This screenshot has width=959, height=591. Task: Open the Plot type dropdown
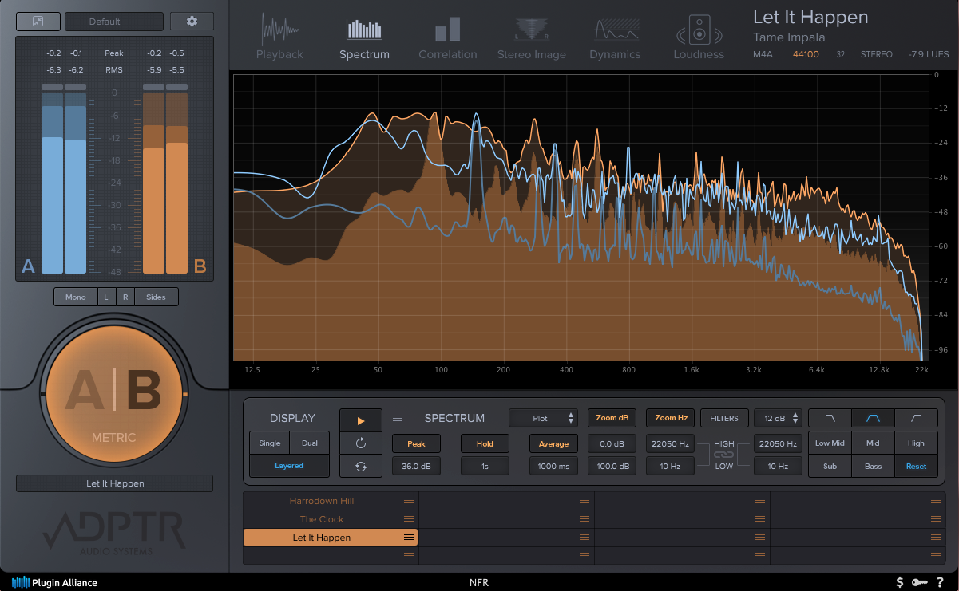[x=544, y=418]
